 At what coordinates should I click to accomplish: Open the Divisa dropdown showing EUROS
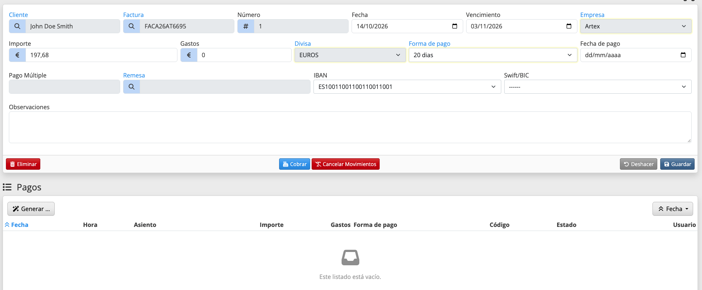coord(350,55)
